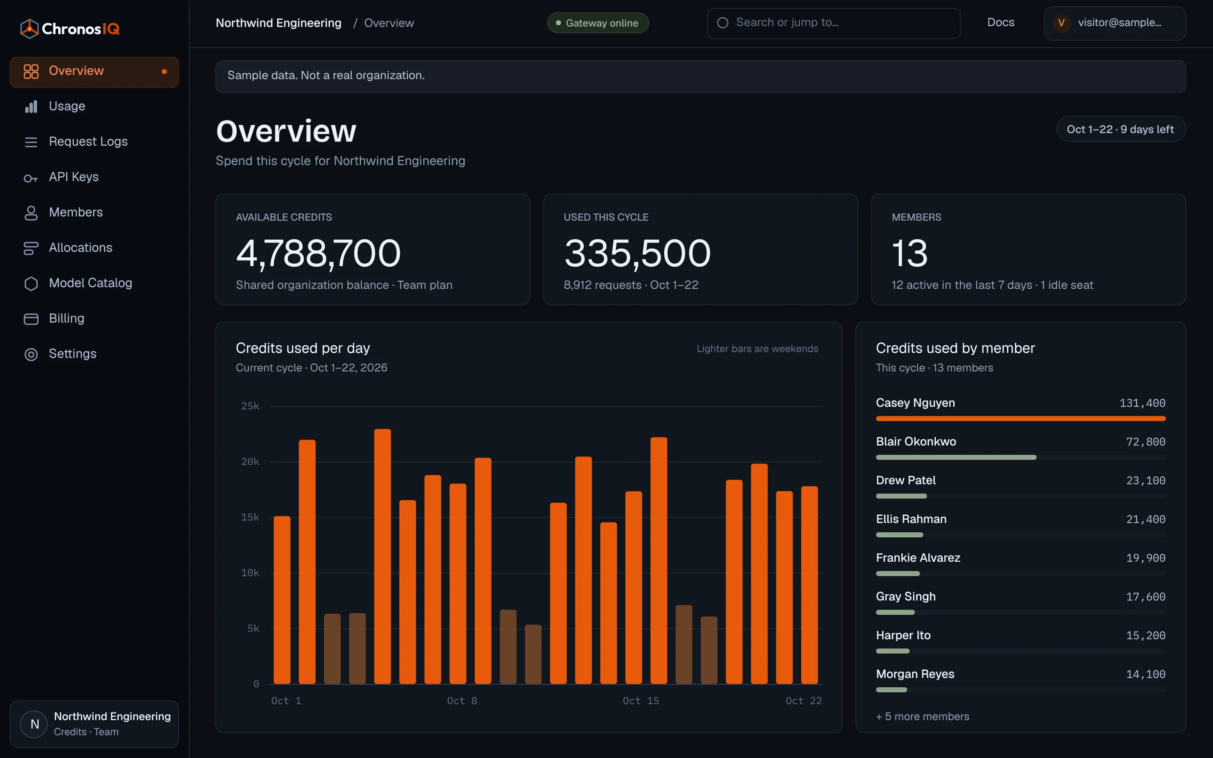Open the Members section
The width and height of the screenshot is (1213, 758).
94,213
